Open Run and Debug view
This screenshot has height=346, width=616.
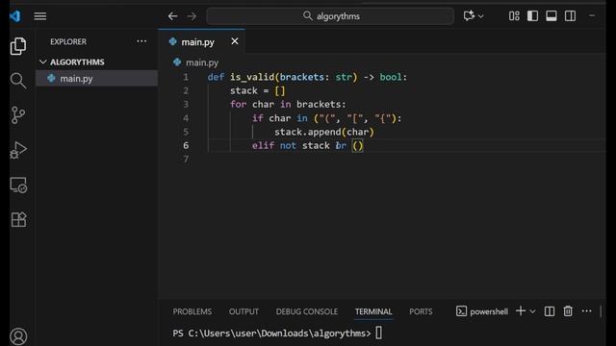[x=18, y=150]
